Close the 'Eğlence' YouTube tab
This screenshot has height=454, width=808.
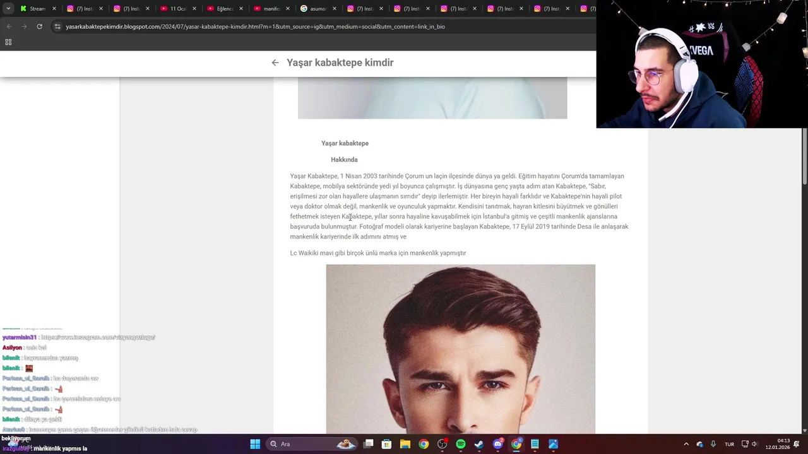coord(241,9)
